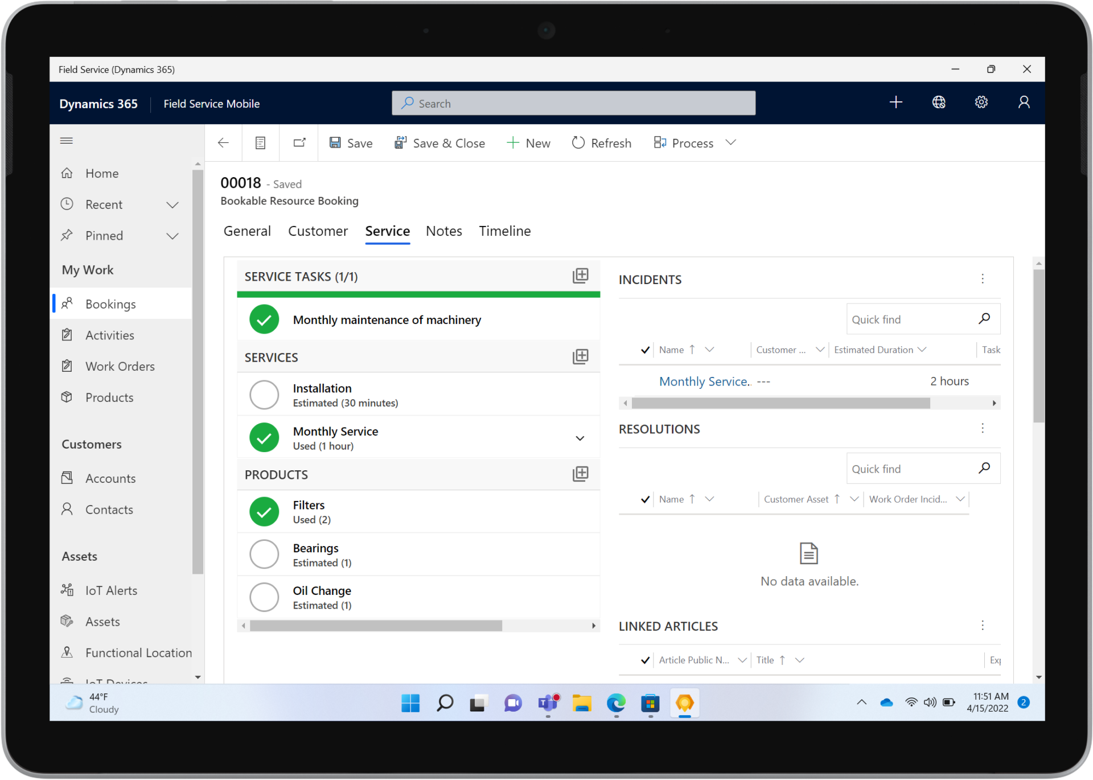Screen dimensions: 1093x780
Task: Switch to the Notes tab
Action: pos(444,231)
